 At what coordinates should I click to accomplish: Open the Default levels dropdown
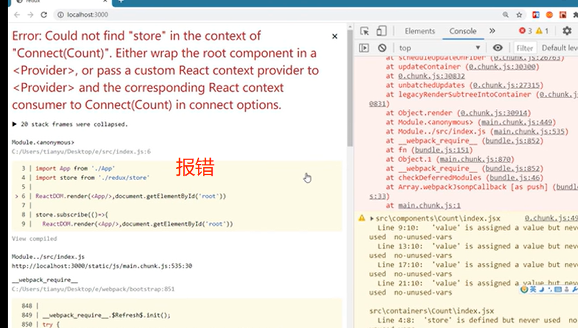pos(559,48)
